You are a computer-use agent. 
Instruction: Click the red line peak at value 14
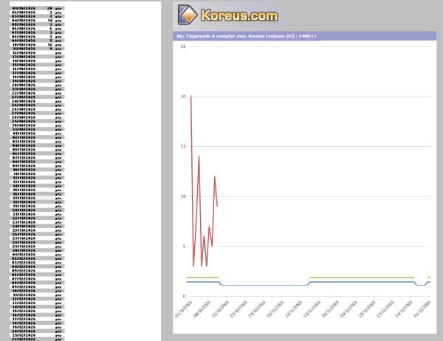click(x=199, y=156)
